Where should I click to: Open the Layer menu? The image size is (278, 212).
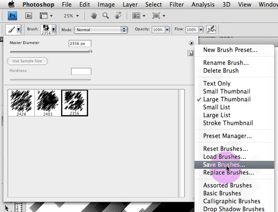pos(130,5)
